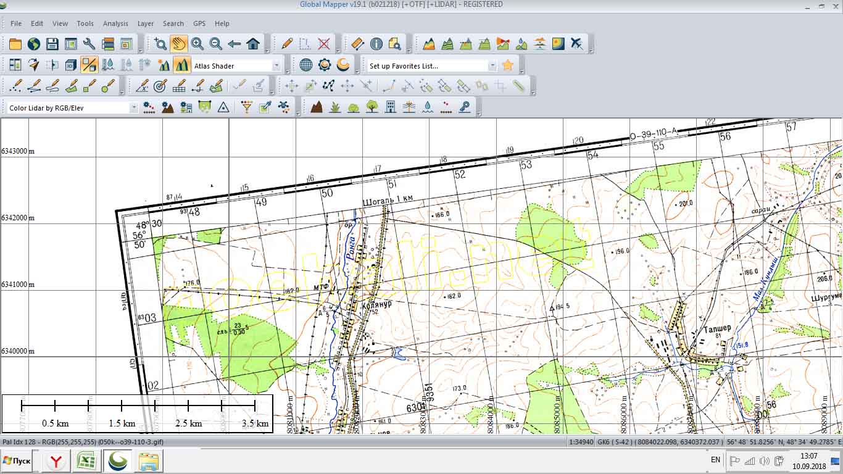The width and height of the screenshot is (843, 474).
Task: Open the Layer menu
Action: coord(146,23)
